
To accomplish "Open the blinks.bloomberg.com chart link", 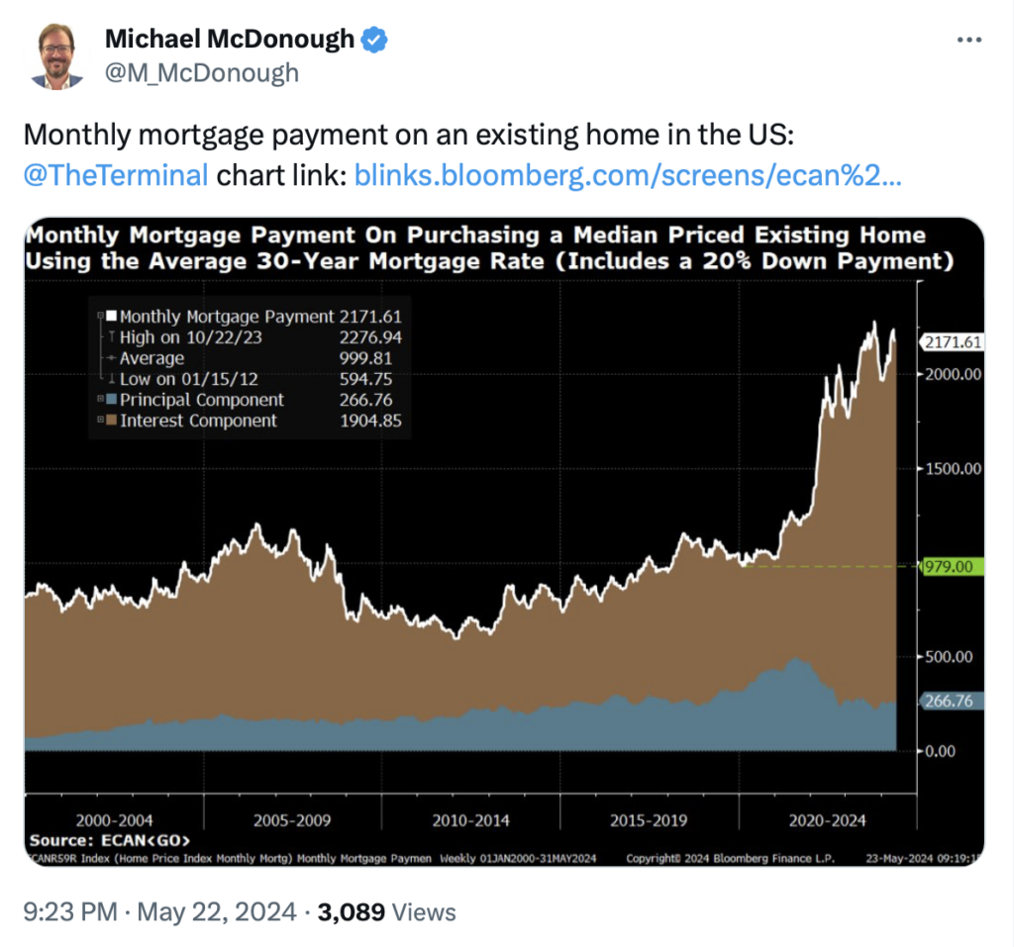I will [x=627, y=175].
